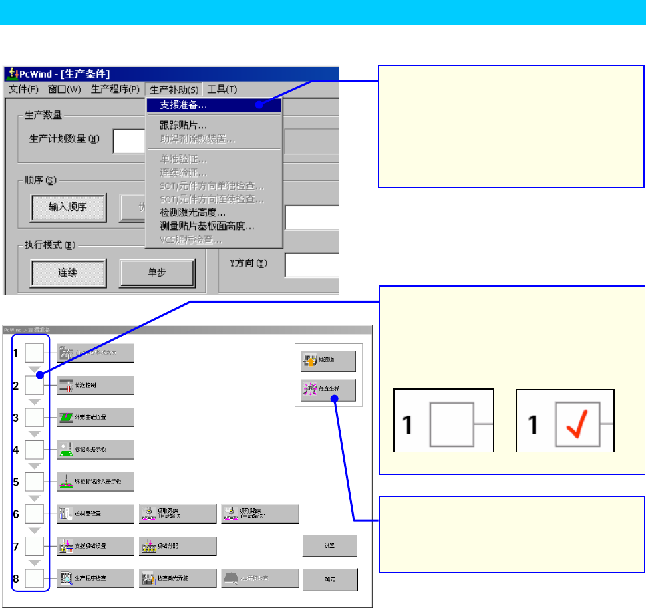Click the Y方向 input field
The image size is (646, 608).
311,265
